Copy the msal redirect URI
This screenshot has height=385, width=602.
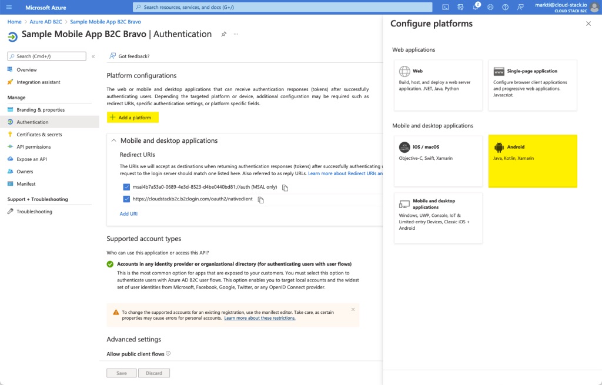[x=285, y=188]
